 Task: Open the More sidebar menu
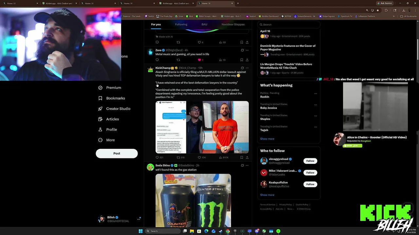point(107,140)
